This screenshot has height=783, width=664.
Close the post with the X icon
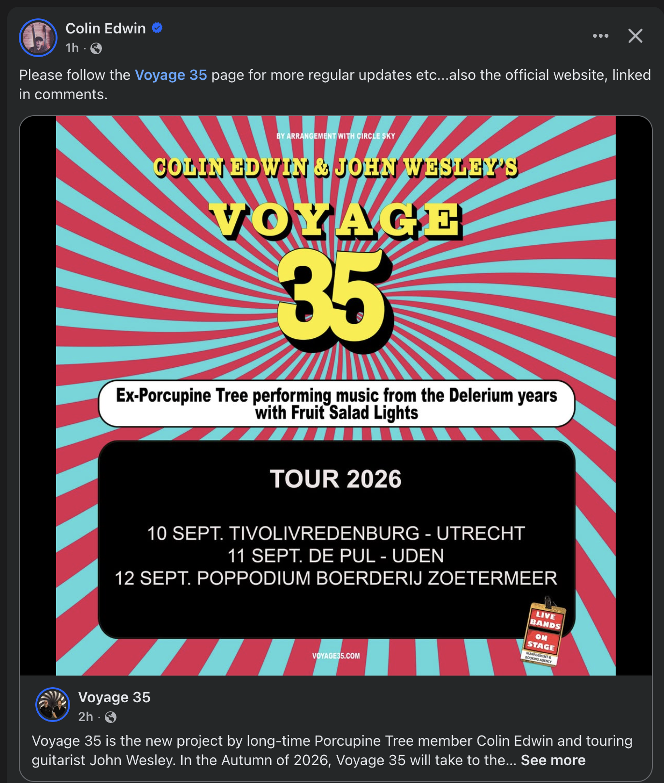(x=635, y=36)
